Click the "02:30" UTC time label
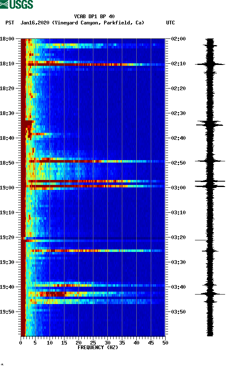The image size is (228, 369). [x=178, y=113]
